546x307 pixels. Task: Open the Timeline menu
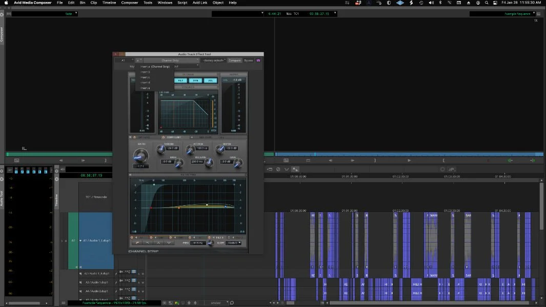pyautogui.click(x=109, y=3)
